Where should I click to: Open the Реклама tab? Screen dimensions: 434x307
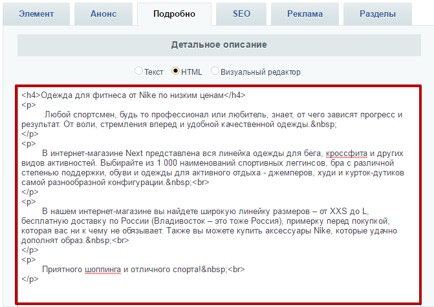coord(305,14)
